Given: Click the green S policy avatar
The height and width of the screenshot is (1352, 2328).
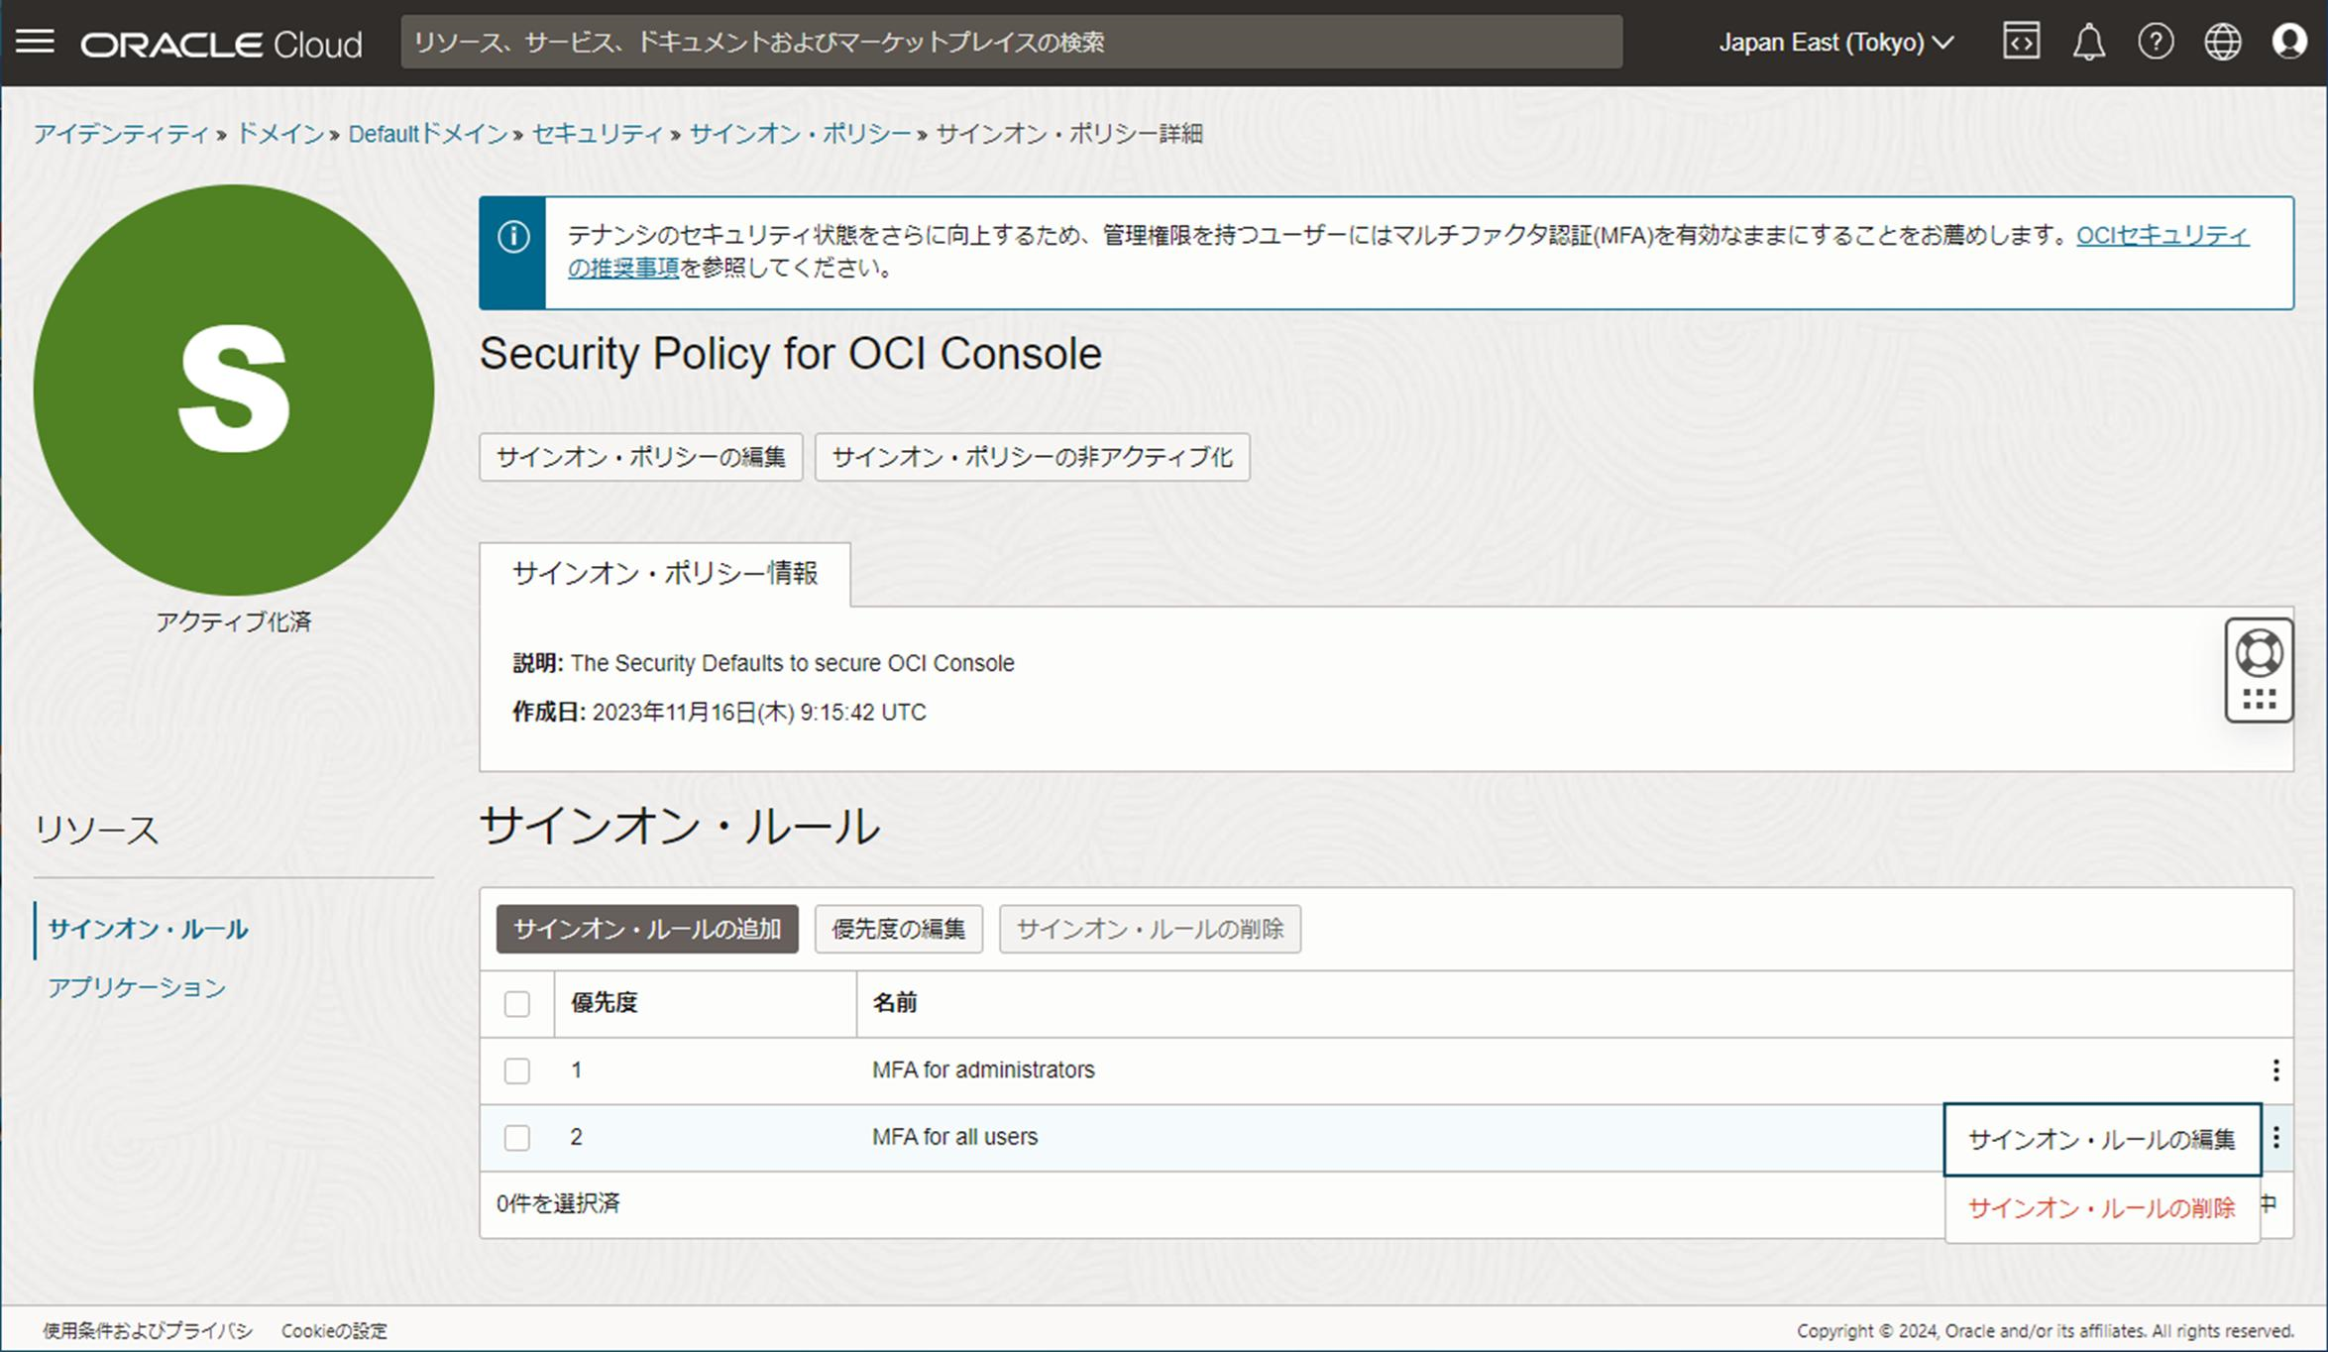Looking at the screenshot, I should coord(234,390).
